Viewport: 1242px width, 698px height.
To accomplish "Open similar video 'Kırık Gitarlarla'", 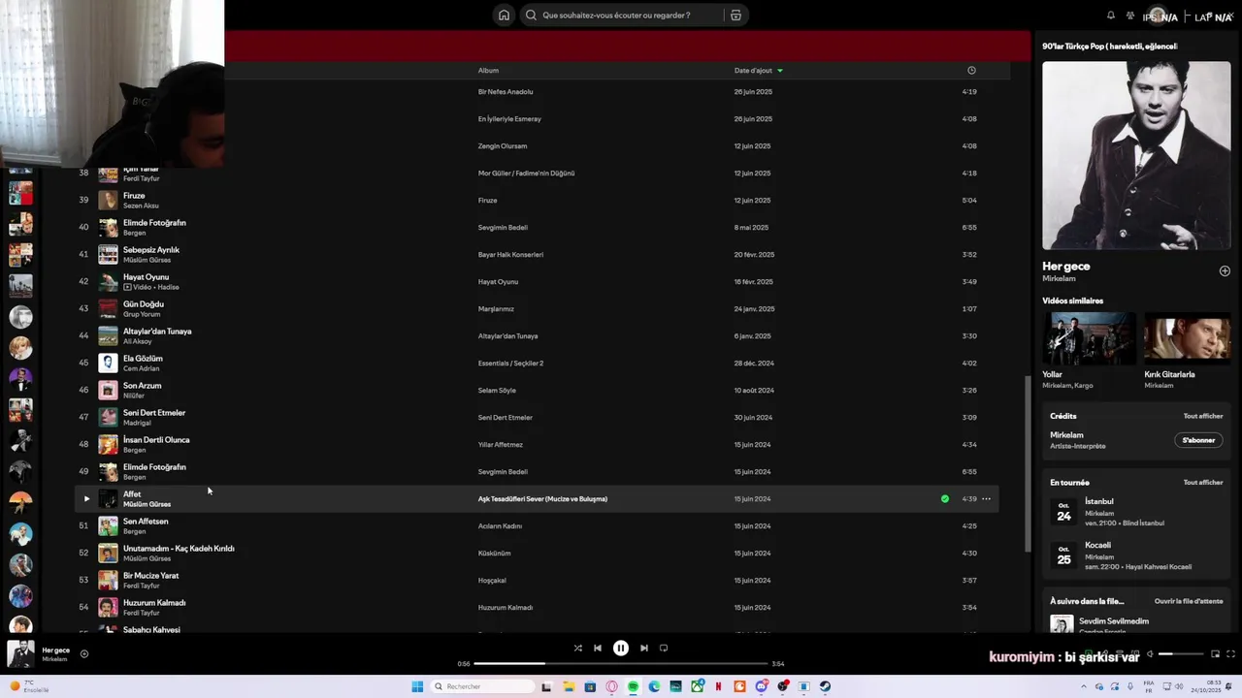I will coord(1188,338).
